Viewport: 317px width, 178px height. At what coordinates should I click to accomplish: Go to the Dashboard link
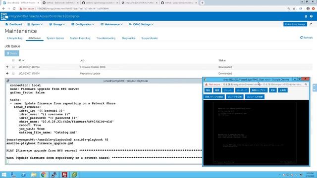tap(15, 24)
